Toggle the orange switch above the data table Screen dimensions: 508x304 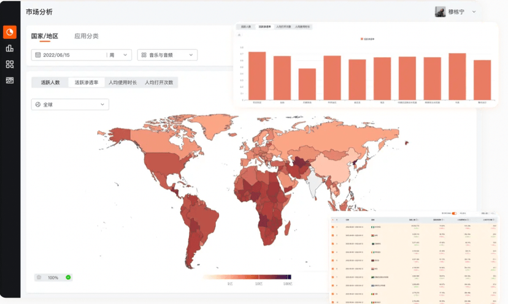[x=454, y=213]
